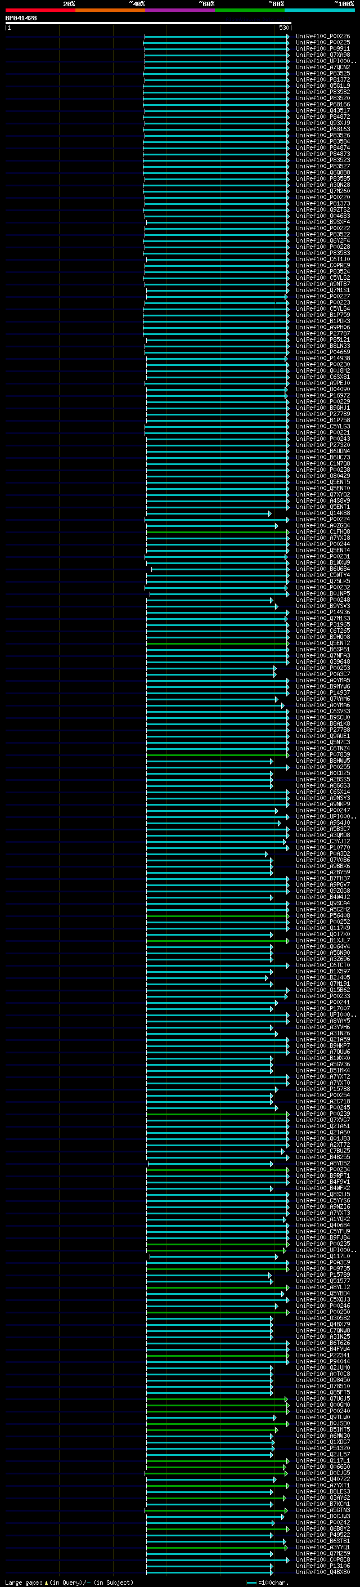Open hit UniRef100_P84872
Image resolution: width=360 pixels, height=1587 pixels.
322,117
